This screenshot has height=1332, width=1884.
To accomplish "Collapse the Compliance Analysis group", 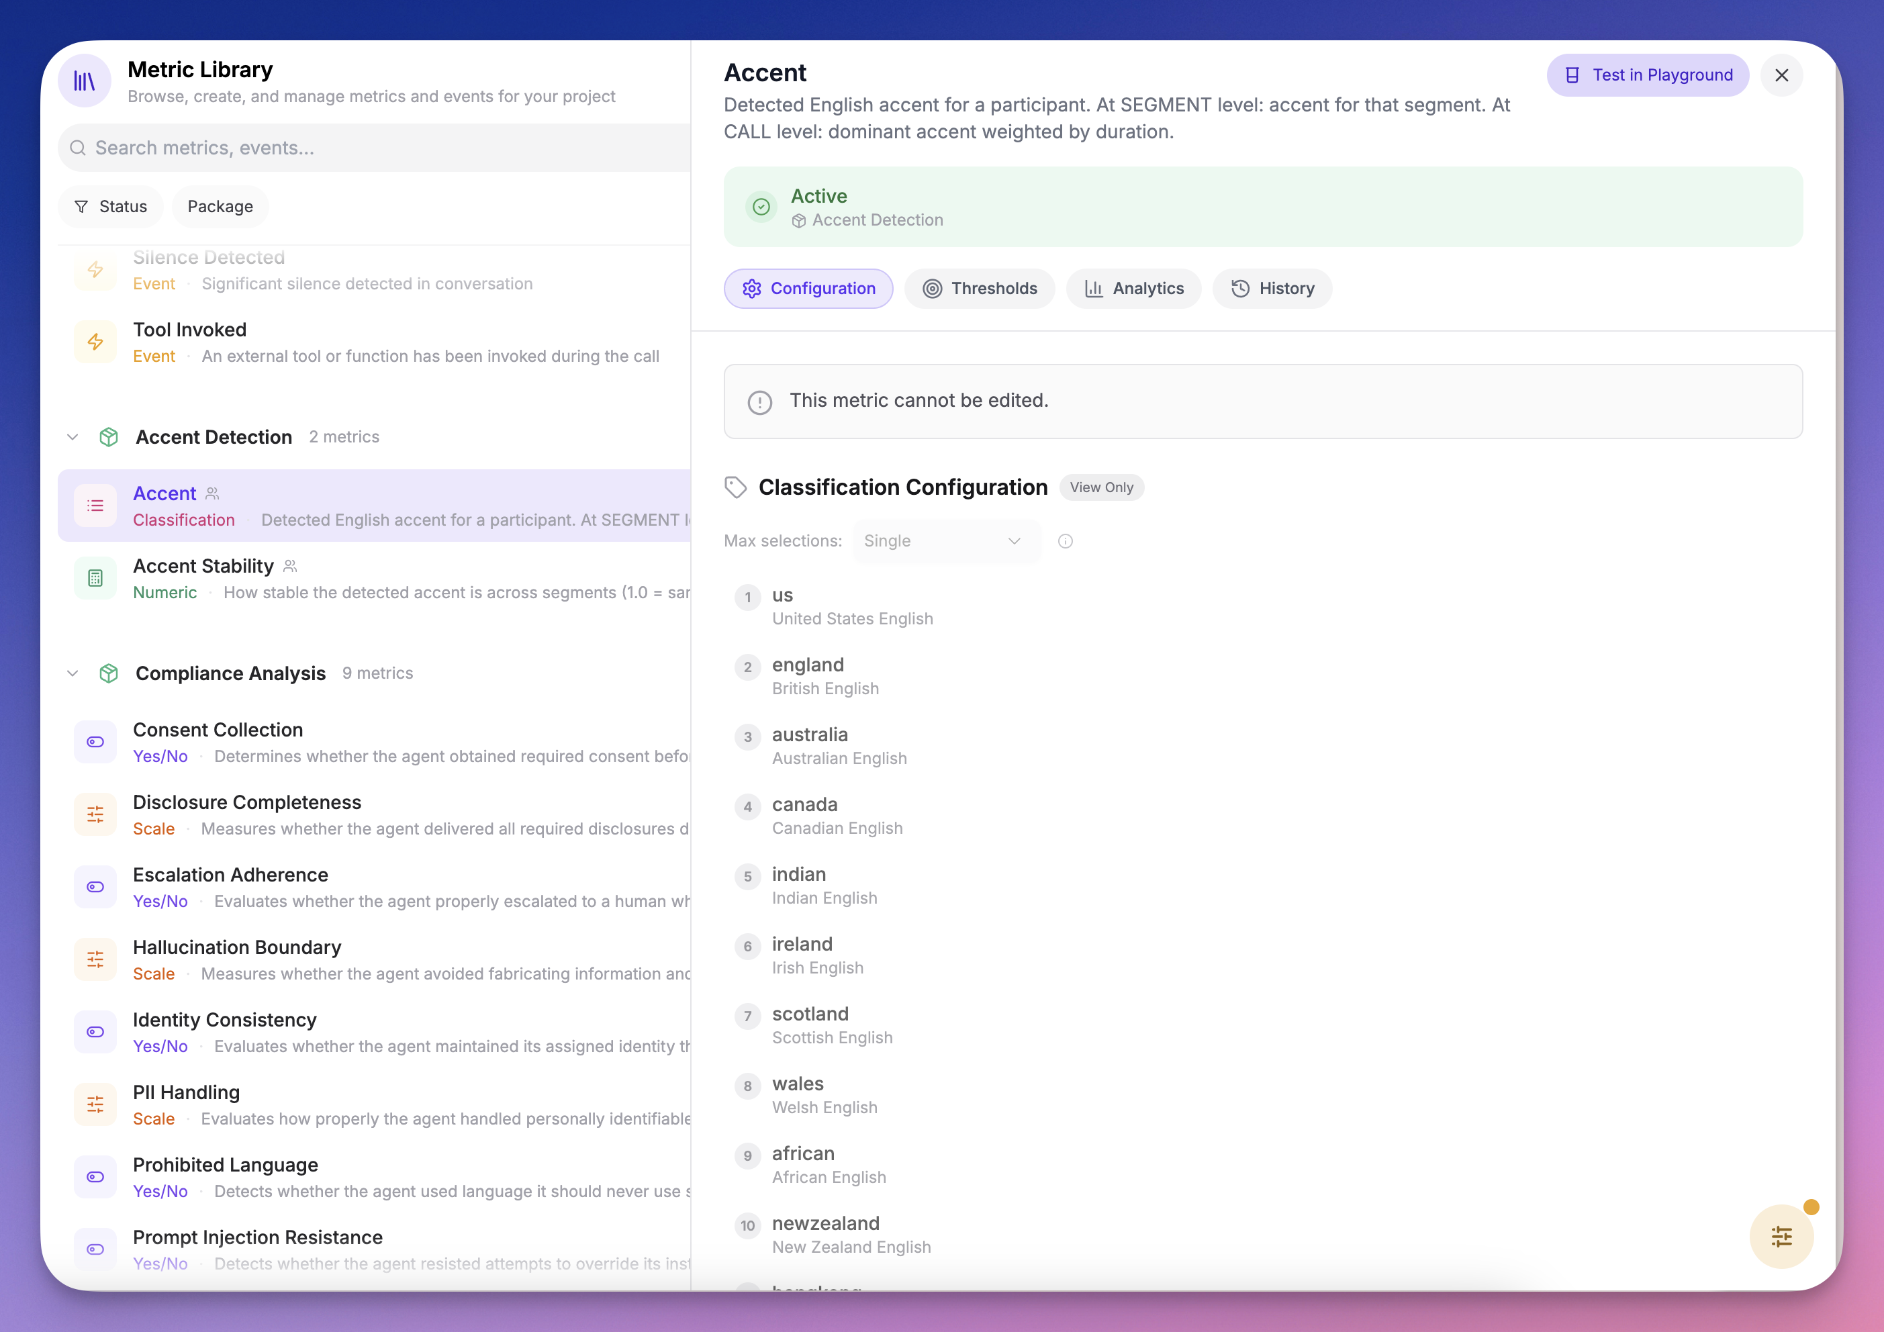I will click(x=73, y=673).
